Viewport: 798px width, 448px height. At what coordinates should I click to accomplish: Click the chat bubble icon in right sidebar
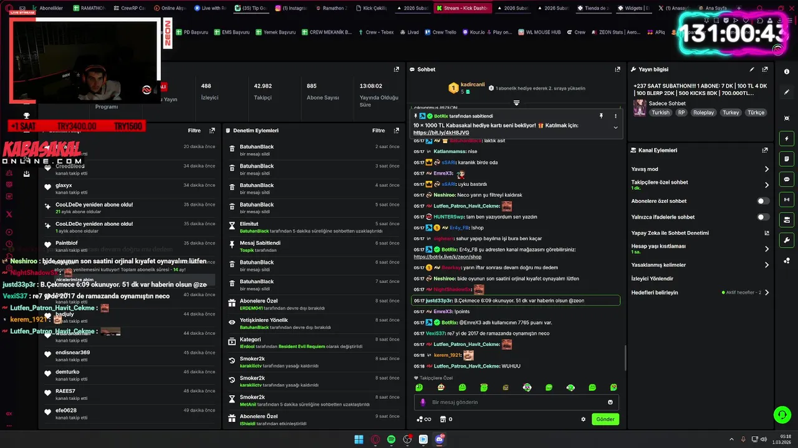click(x=787, y=179)
